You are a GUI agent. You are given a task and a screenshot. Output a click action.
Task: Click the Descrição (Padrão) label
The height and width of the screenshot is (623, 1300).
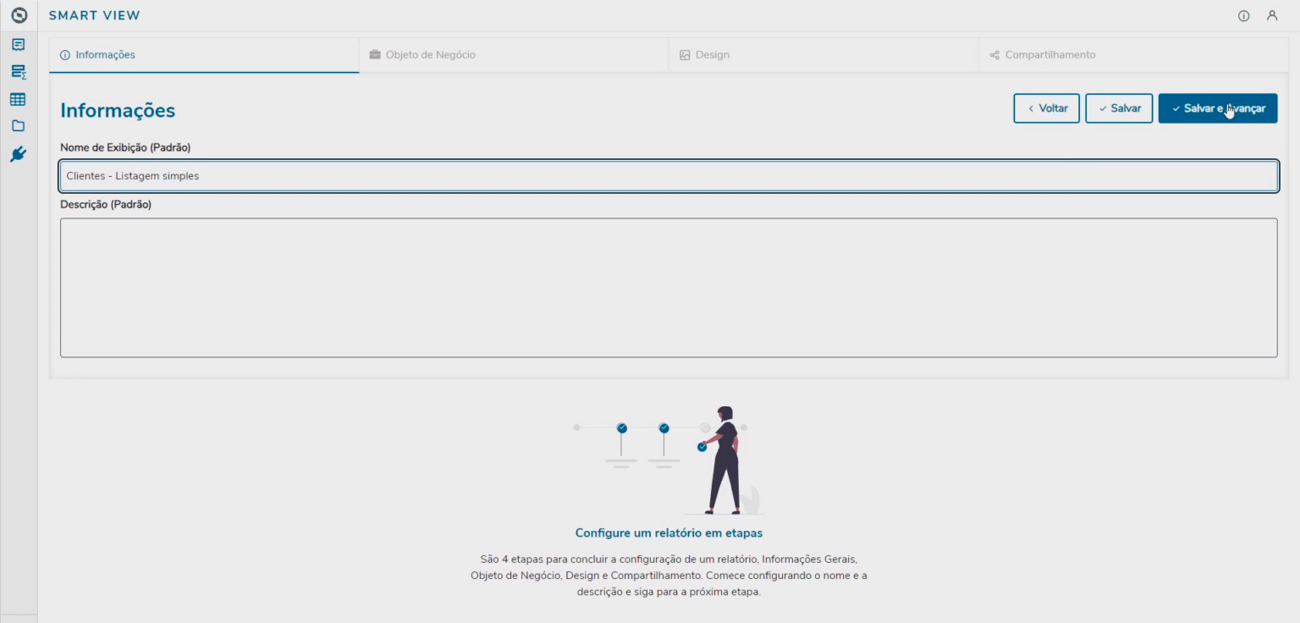pos(106,204)
